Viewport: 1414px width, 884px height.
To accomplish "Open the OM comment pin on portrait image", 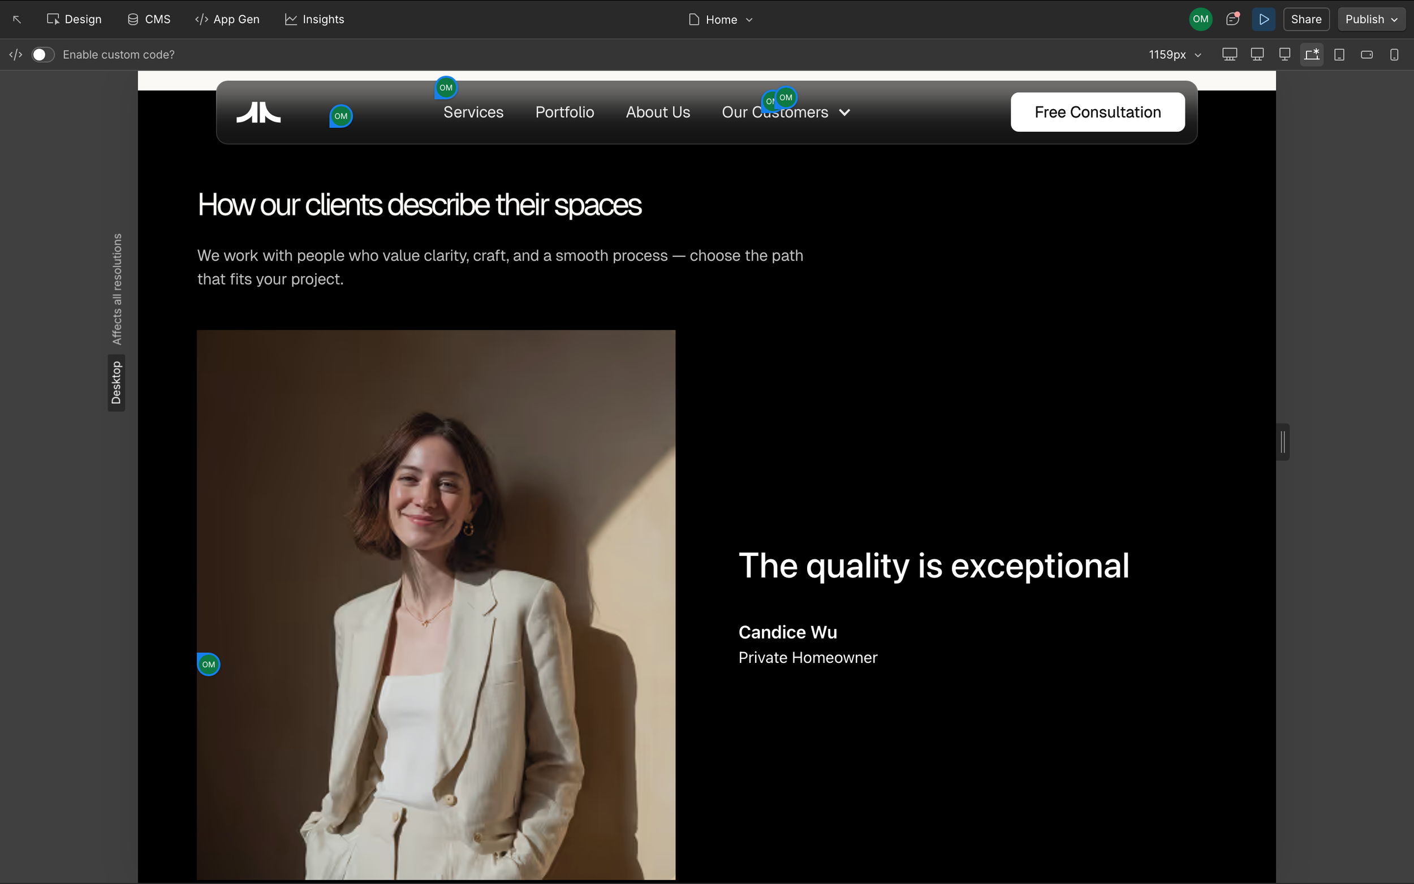I will 209,664.
